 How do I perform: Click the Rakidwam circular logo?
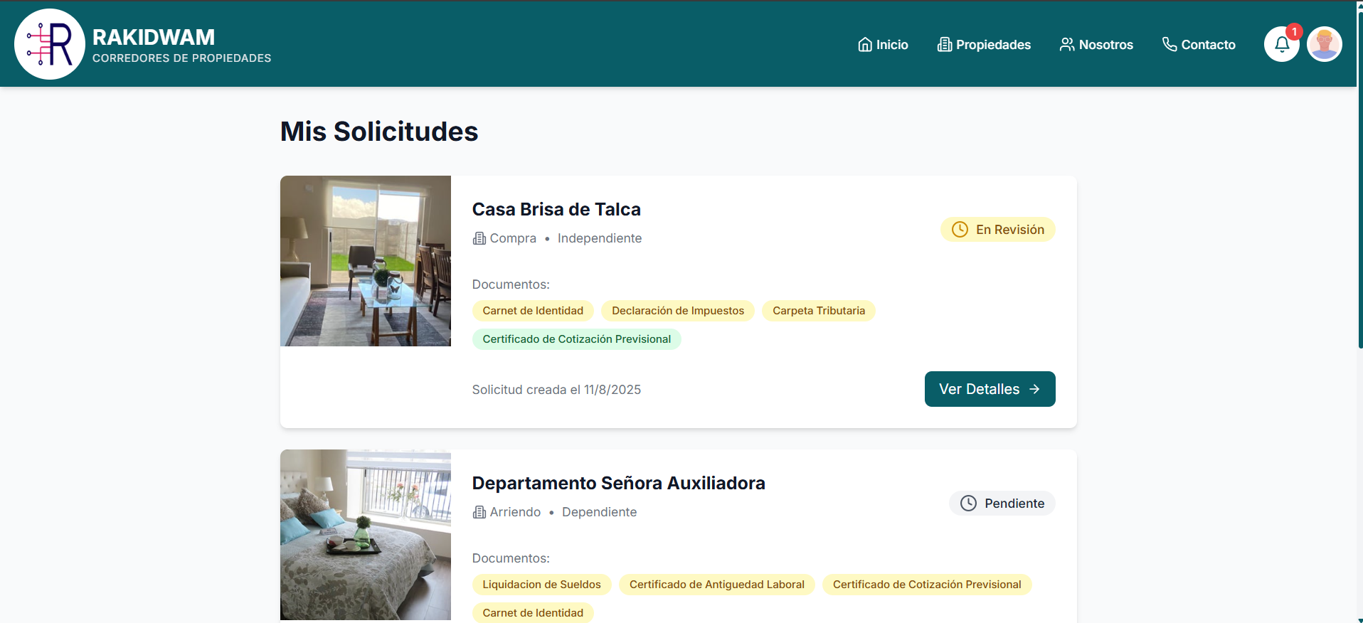[x=50, y=44]
